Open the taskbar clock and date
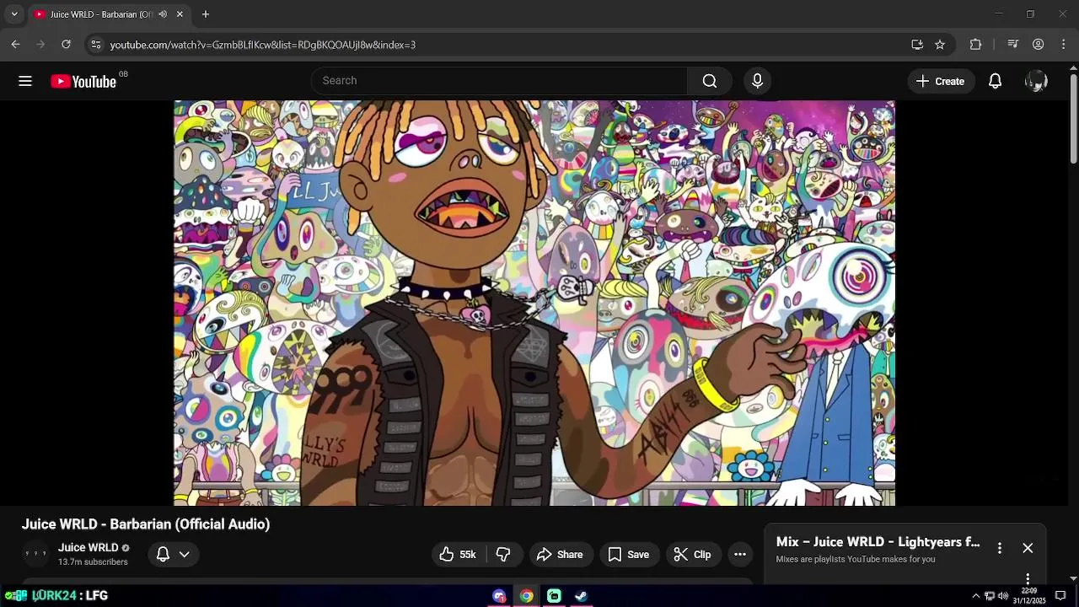This screenshot has height=607, width=1079. point(1029,596)
